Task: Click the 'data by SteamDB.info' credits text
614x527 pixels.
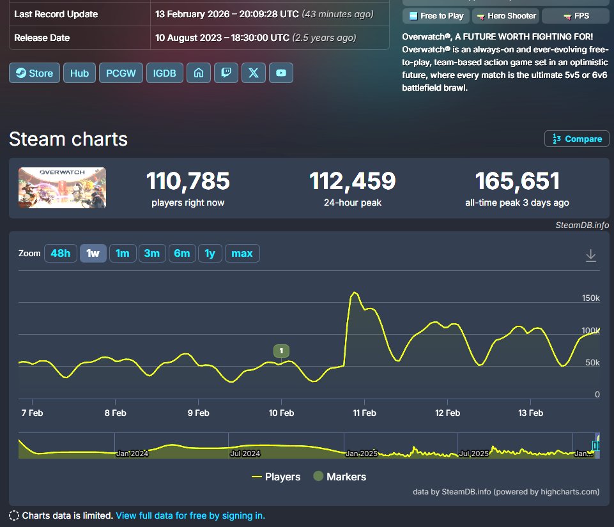Action: [506, 492]
